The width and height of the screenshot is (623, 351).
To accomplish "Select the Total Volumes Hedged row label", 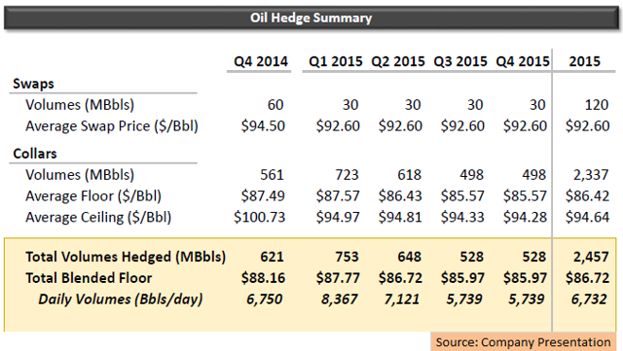I will pos(126,257).
